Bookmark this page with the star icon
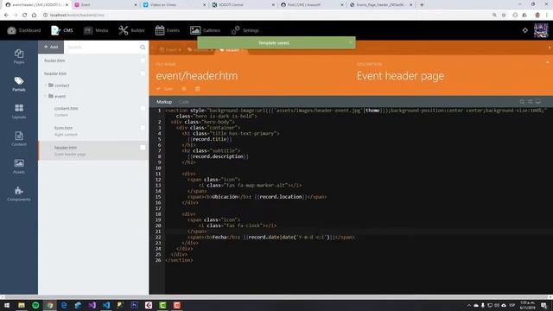Viewport: 553px width, 311px height. (504, 16)
